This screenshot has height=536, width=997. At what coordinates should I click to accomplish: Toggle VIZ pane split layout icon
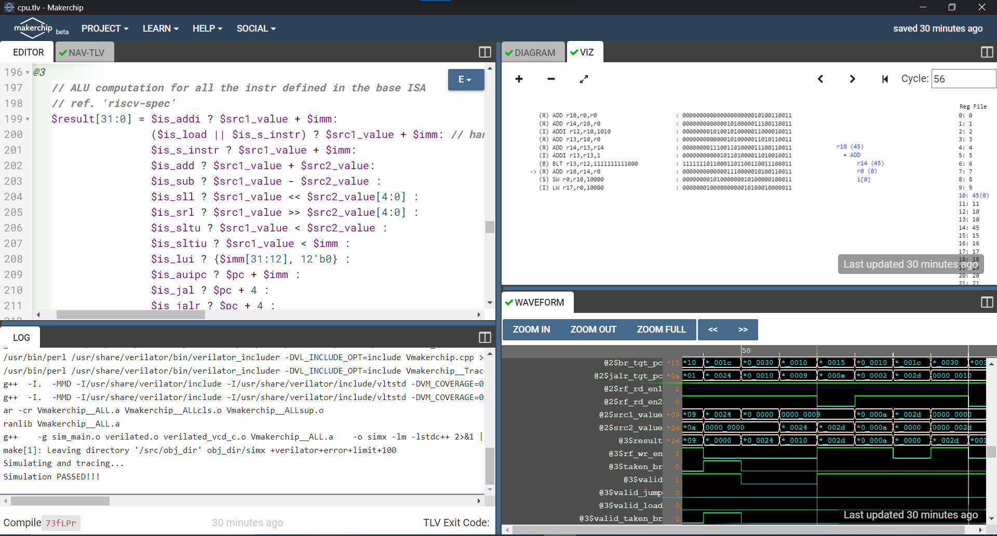(x=987, y=52)
